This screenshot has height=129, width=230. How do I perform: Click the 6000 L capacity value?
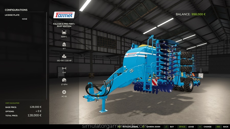pyautogui.click(x=64, y=37)
